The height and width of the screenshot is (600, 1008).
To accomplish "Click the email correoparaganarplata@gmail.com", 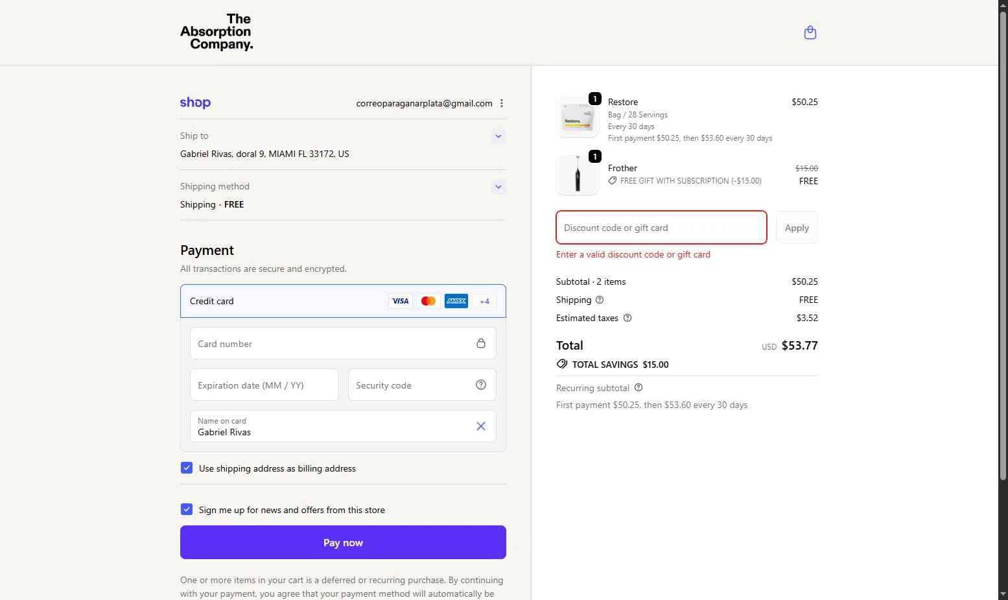I will pyautogui.click(x=424, y=103).
